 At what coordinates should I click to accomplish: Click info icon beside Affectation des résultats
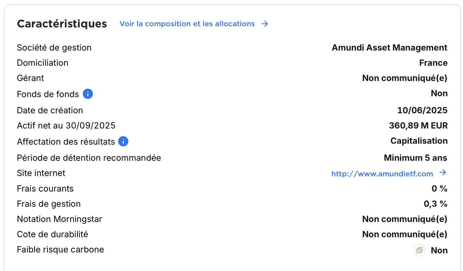coord(123,141)
